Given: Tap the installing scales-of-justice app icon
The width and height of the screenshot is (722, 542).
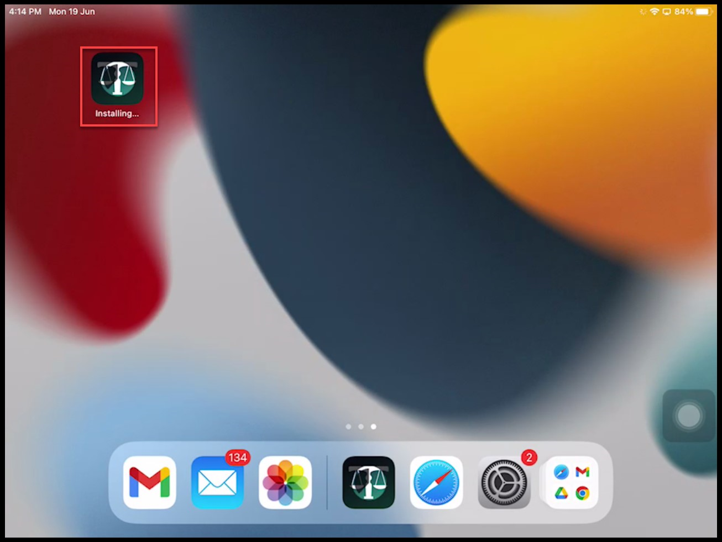Looking at the screenshot, I should tap(117, 78).
